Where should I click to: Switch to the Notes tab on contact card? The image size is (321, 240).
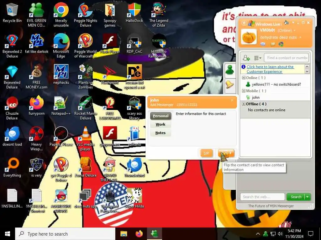point(160,133)
